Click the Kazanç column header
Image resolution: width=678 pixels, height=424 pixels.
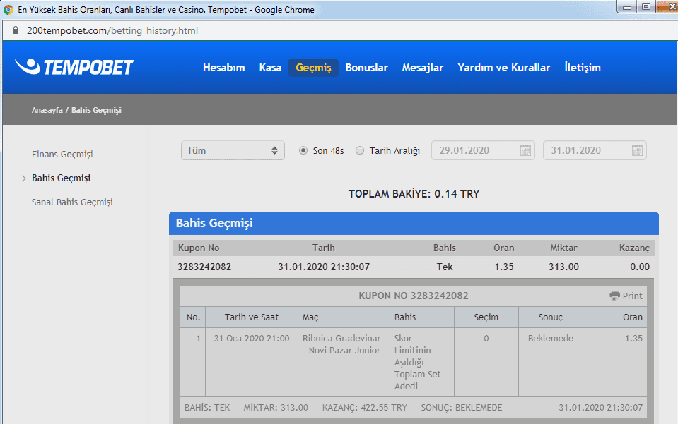click(634, 248)
